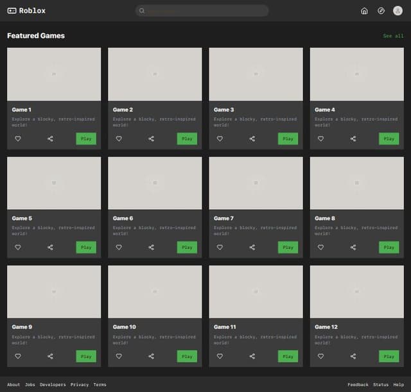Image resolution: width=411 pixels, height=392 pixels.
Task: Select the Game 10 title
Action: click(124, 327)
